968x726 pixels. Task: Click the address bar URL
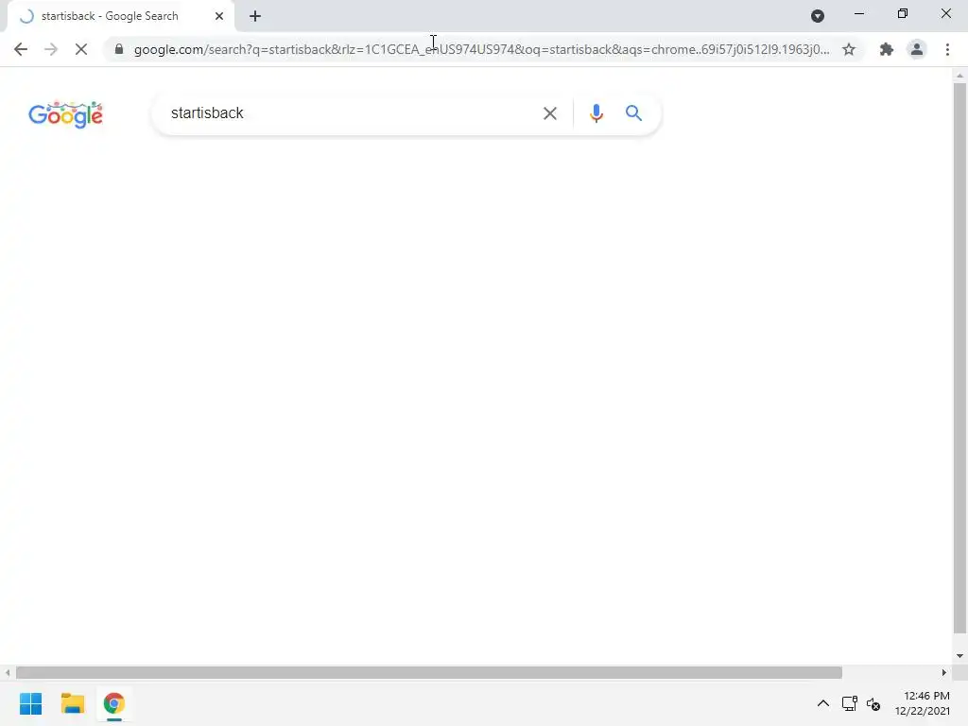tap(481, 49)
